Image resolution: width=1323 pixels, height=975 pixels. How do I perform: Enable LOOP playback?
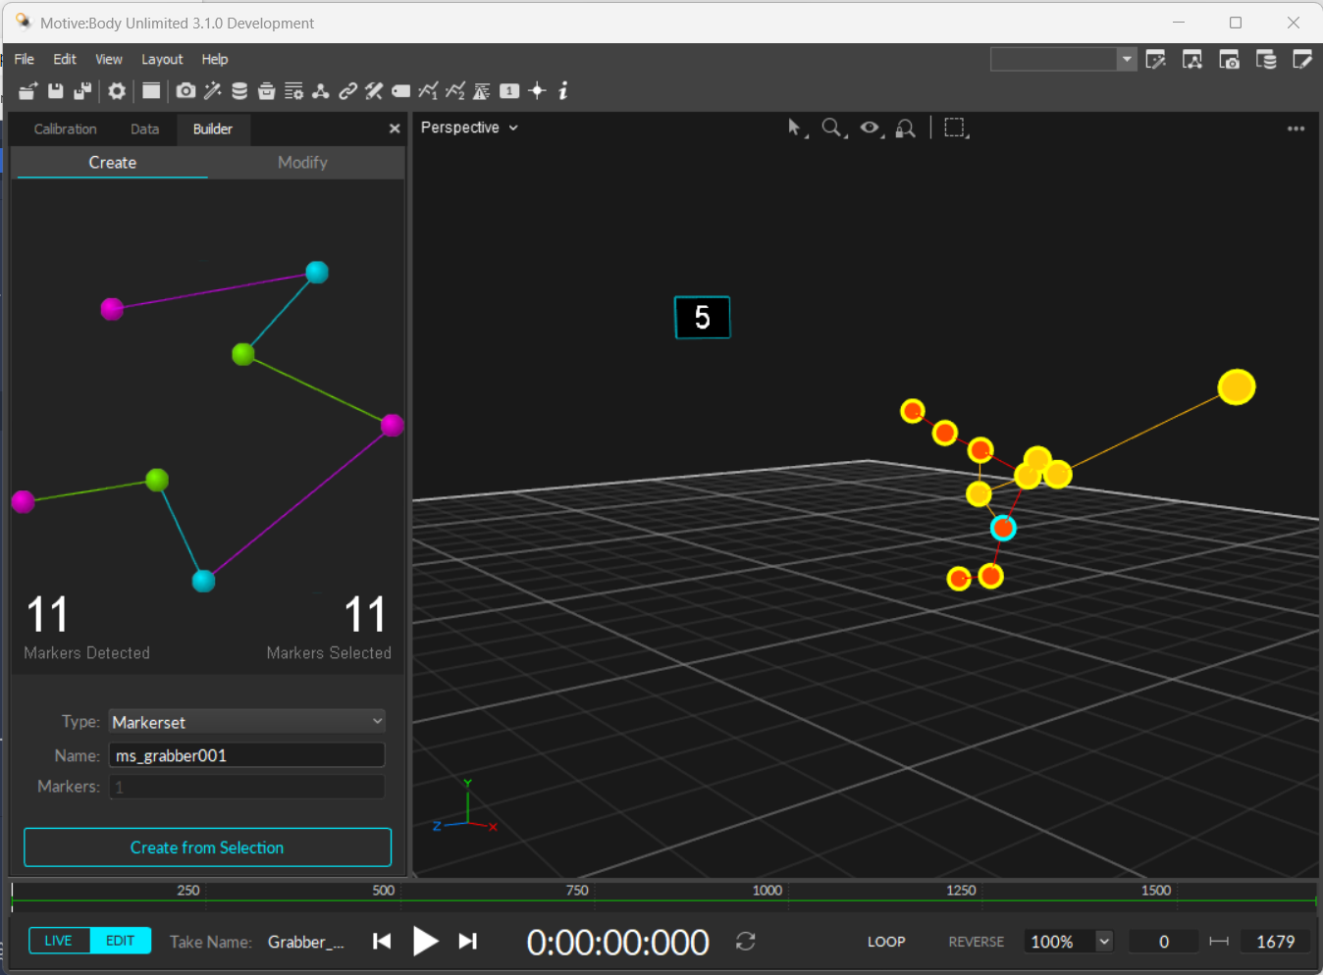(885, 941)
